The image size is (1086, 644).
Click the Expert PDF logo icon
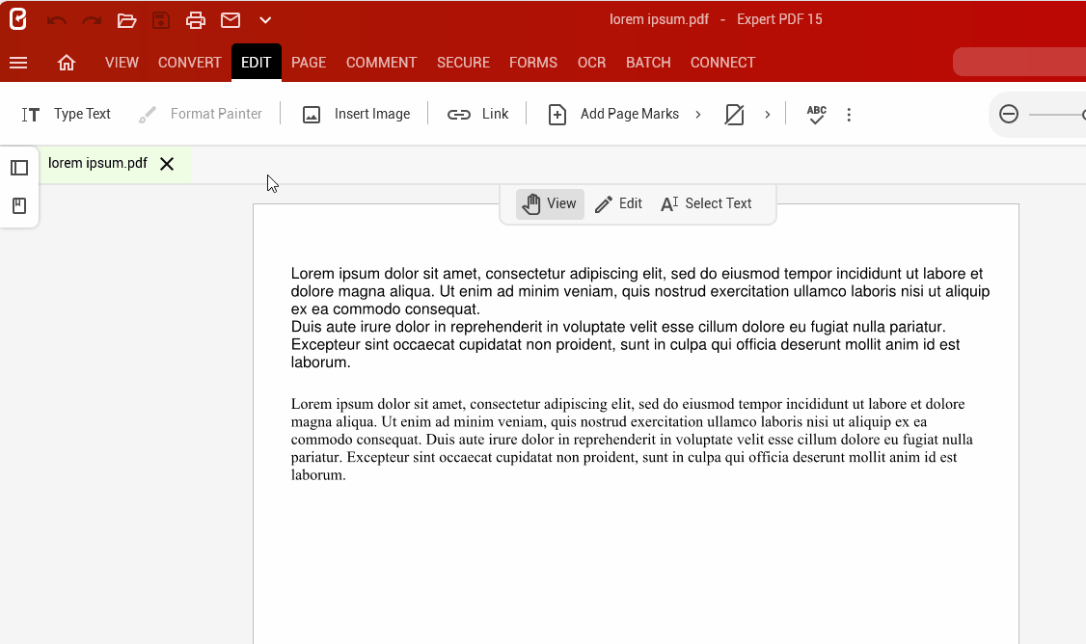[18, 19]
